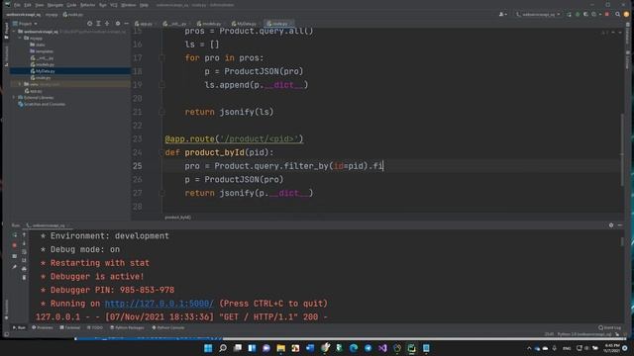The width and height of the screenshot is (634, 356).
Task: Click the Up the stack trace arrow
Action: point(24,235)
